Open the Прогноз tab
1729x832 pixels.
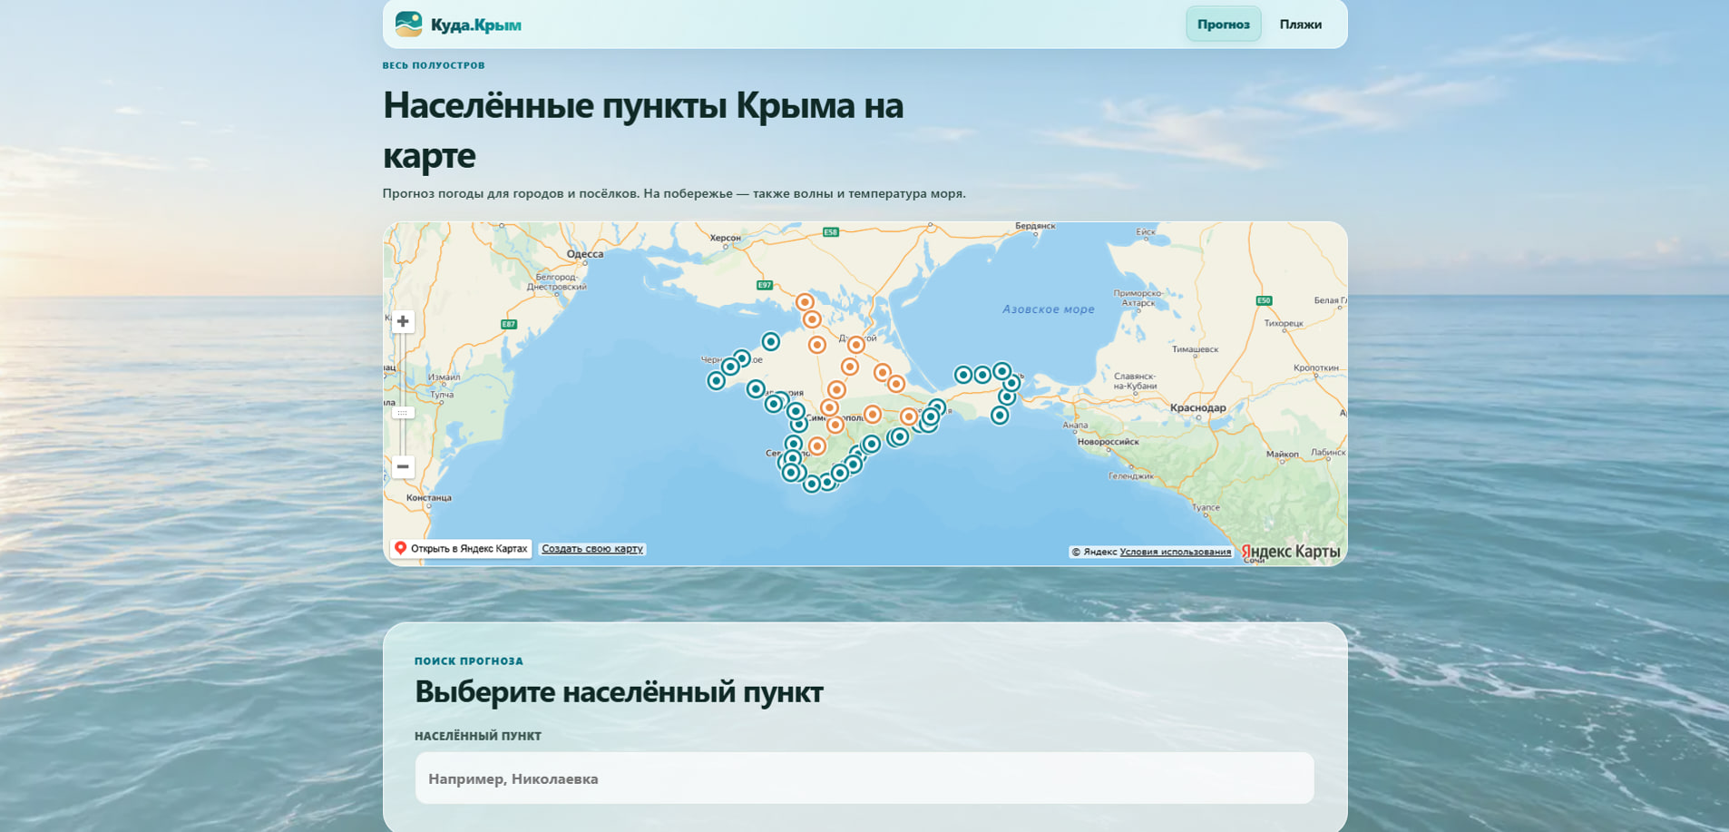(1223, 24)
